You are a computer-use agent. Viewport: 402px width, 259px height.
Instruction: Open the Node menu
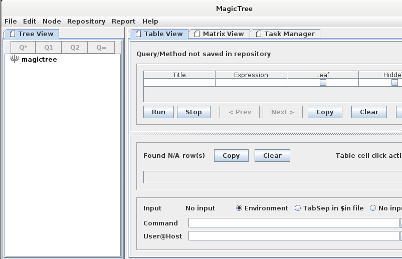[52, 21]
